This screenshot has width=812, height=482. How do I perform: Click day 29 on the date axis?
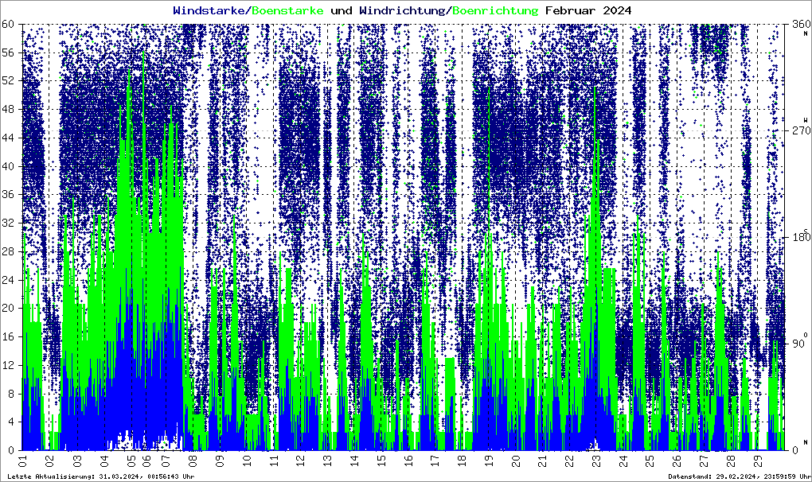pyautogui.click(x=758, y=461)
